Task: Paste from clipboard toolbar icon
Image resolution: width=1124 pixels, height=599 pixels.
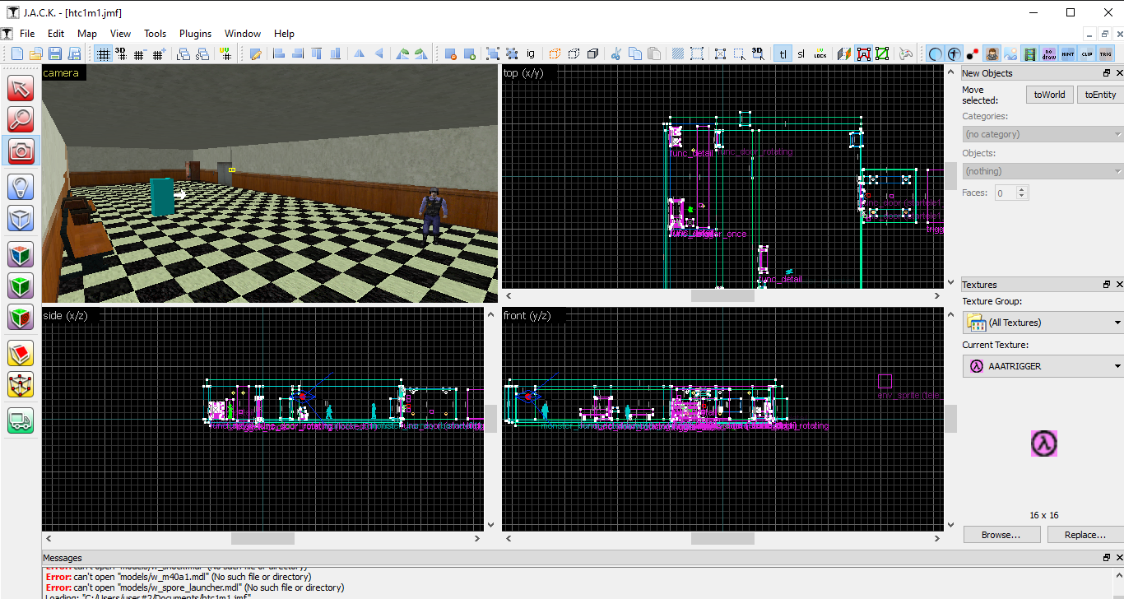Action: click(653, 53)
